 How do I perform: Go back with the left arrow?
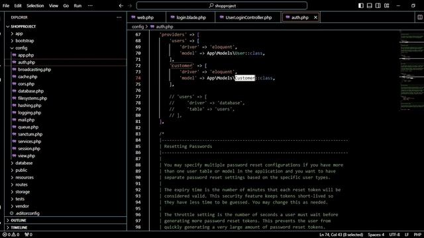[121, 6]
